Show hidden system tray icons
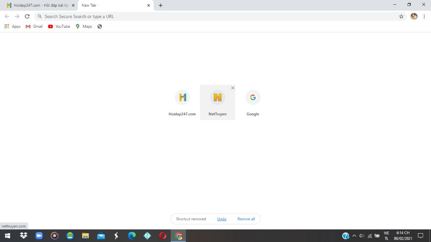This screenshot has height=242, width=431. coord(354,236)
